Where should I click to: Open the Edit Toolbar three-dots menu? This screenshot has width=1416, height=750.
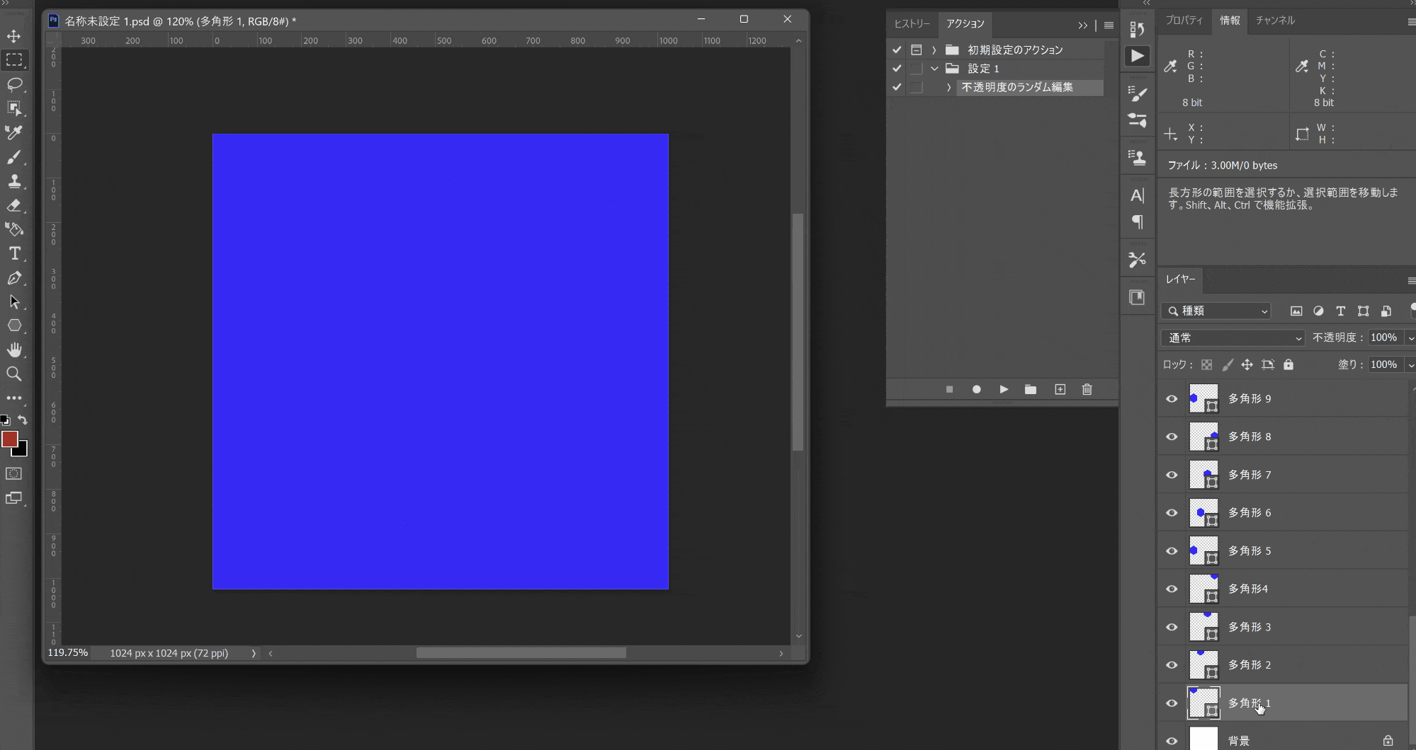coord(14,398)
